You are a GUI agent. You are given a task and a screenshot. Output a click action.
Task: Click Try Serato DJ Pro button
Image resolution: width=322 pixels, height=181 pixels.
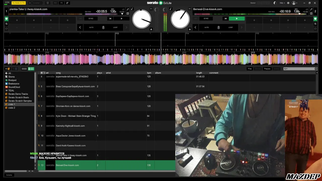[19, 3]
